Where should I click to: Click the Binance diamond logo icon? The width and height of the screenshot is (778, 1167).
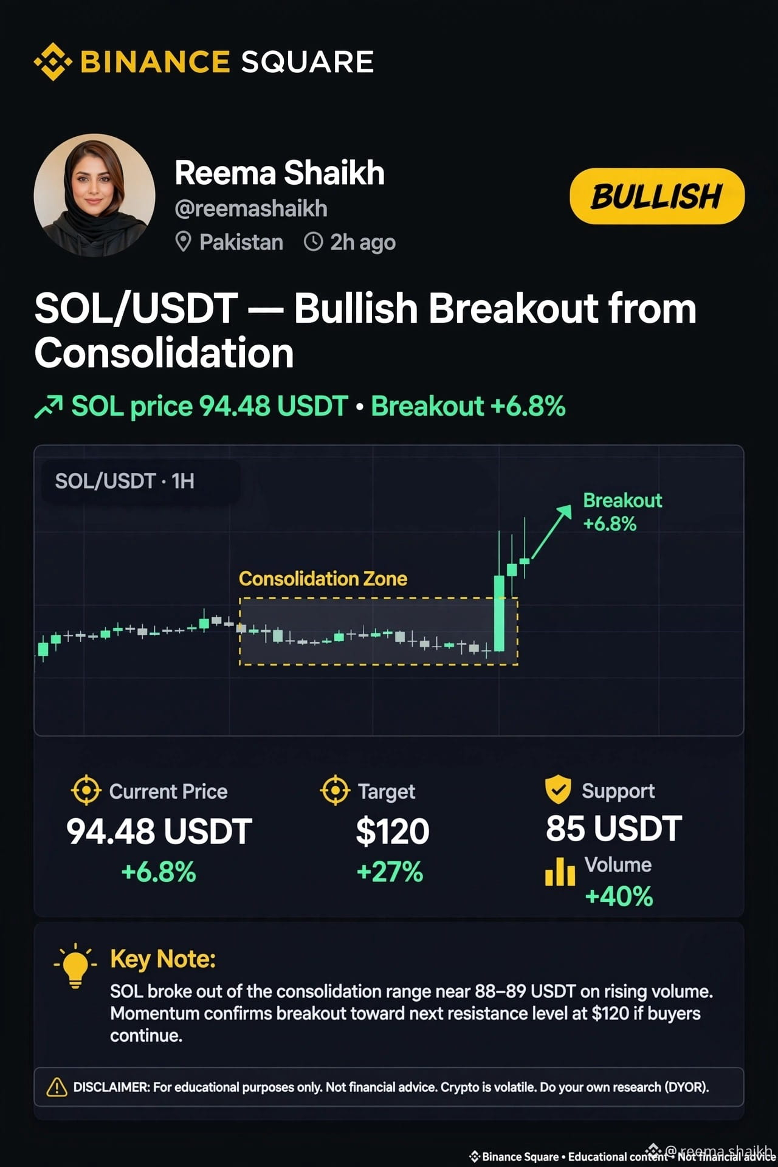click(53, 61)
